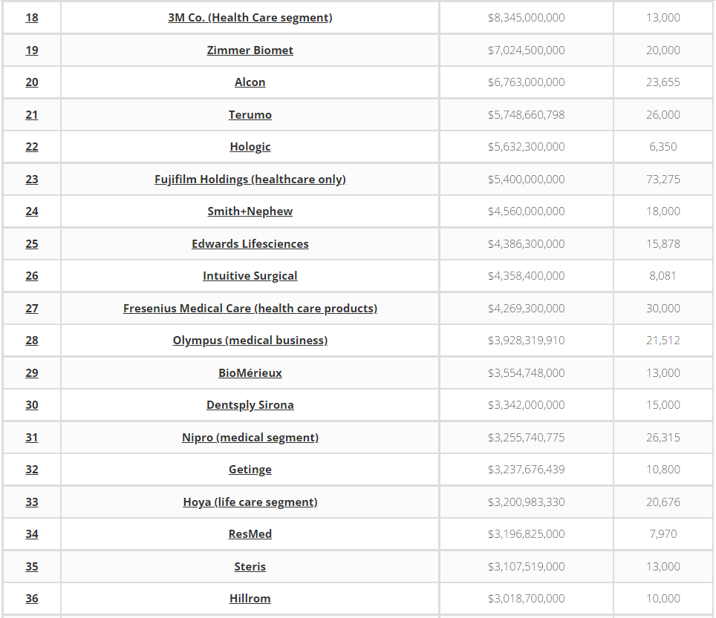Open the Smith+Nephew link

250,211
